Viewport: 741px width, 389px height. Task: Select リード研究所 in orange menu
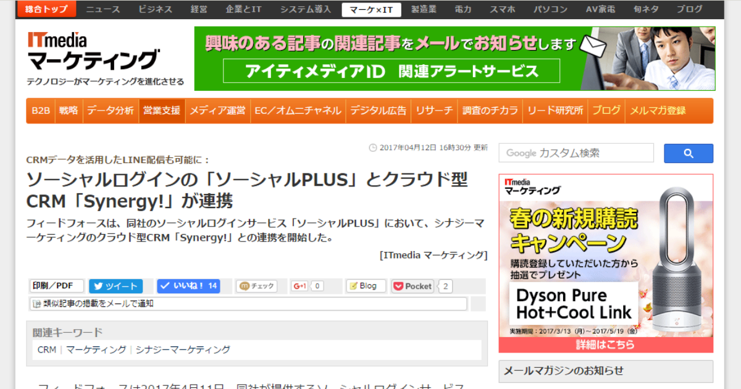tap(555, 111)
